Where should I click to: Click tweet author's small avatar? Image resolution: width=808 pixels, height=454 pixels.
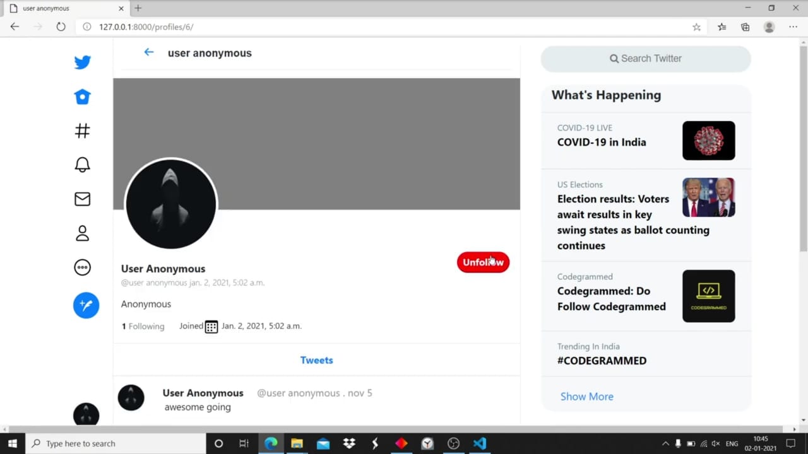[x=131, y=398]
